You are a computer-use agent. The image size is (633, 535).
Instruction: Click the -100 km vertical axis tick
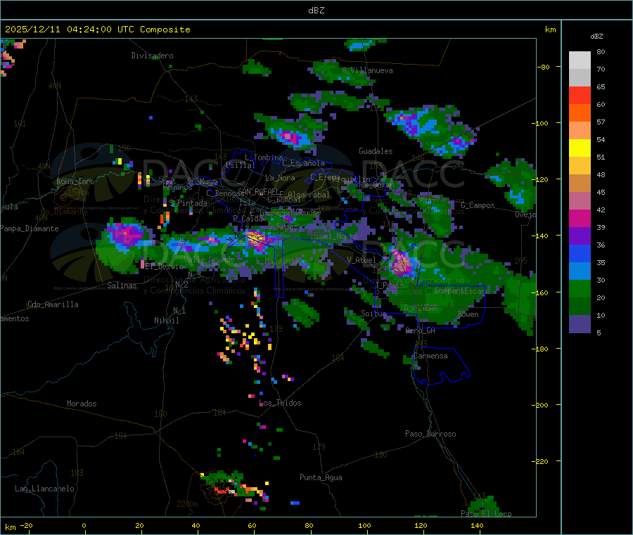click(540, 123)
